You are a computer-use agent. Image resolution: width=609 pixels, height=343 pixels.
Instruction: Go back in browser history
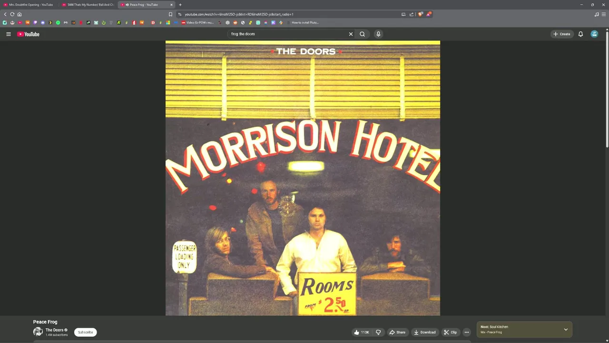pyautogui.click(x=5, y=14)
